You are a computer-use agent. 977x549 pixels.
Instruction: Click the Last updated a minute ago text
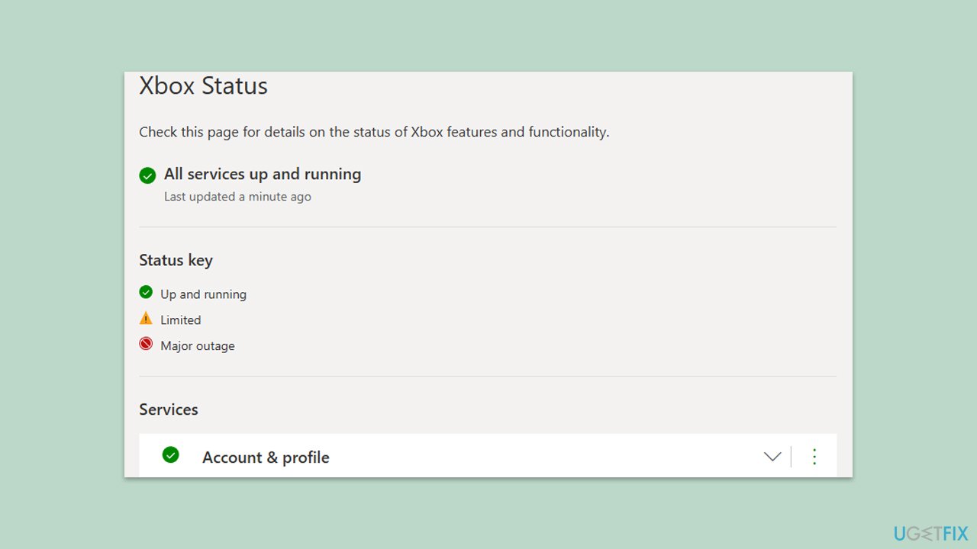point(237,197)
